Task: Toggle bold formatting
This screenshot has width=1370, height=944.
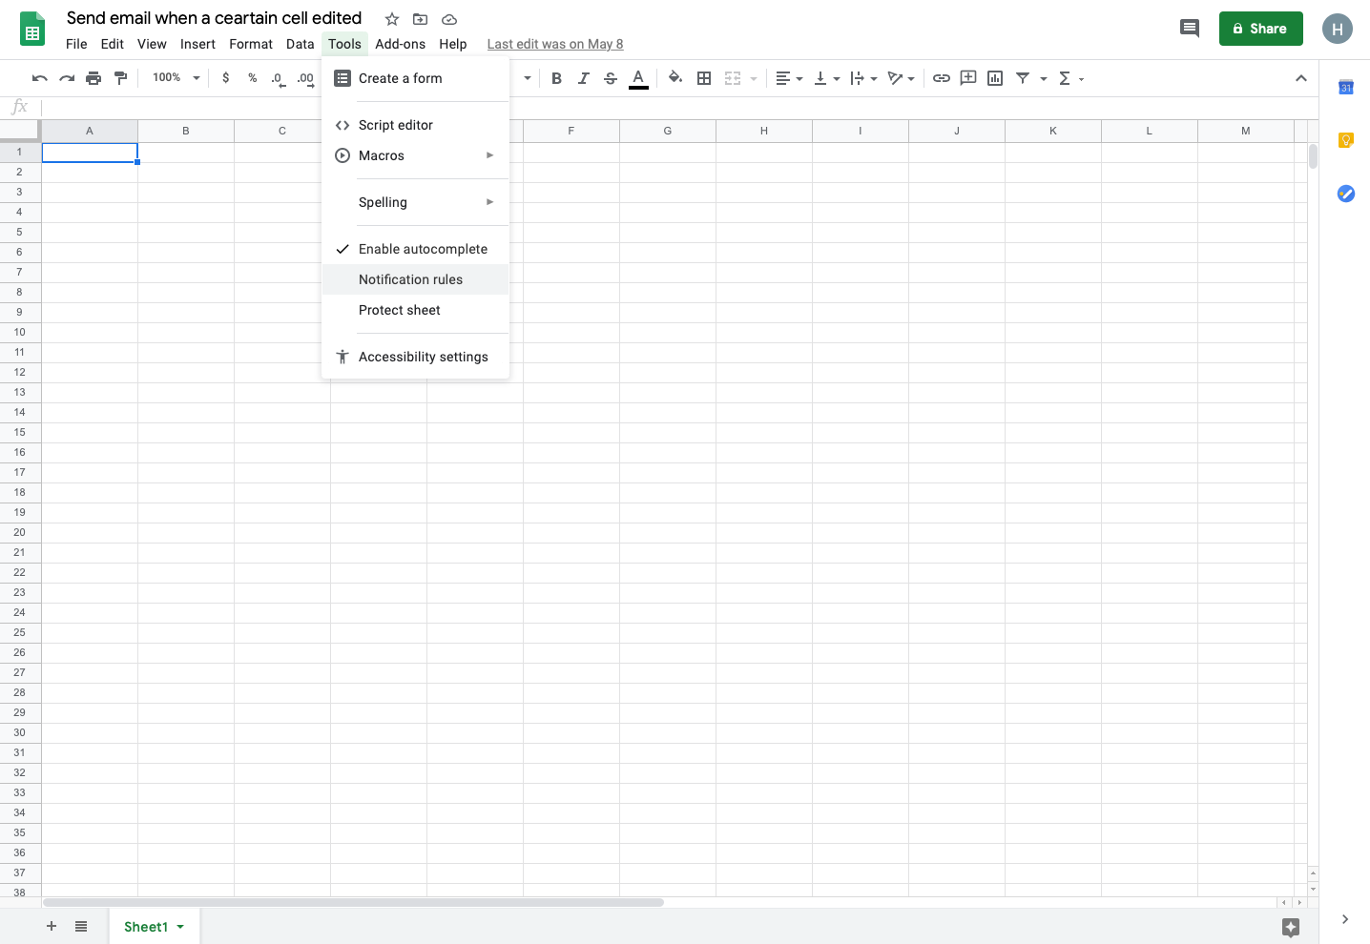Action: pos(556,78)
